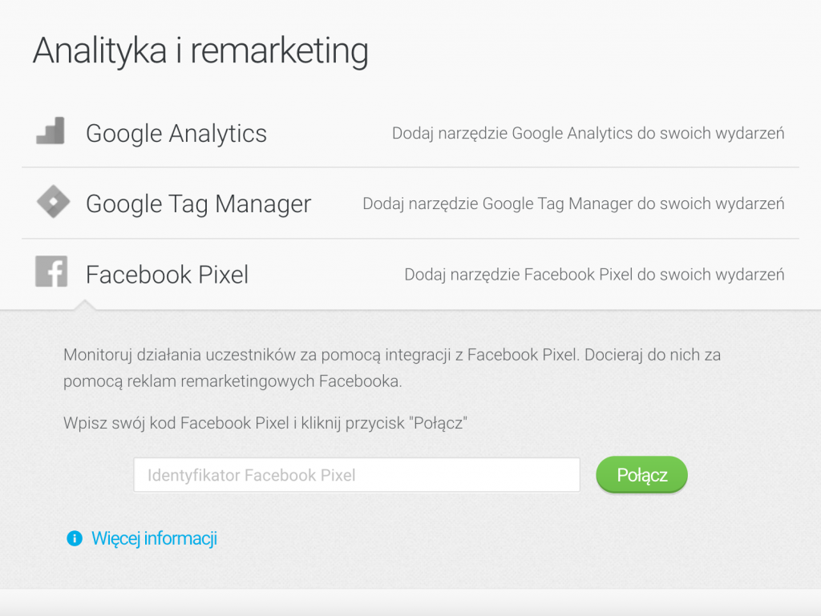Viewport: 821px width, 616px height.
Task: Click the panel pointer arrow under Facebook Pixel
Action: tap(85, 305)
